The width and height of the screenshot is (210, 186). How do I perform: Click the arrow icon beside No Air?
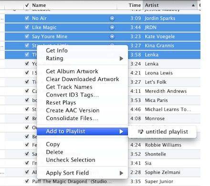112,19
